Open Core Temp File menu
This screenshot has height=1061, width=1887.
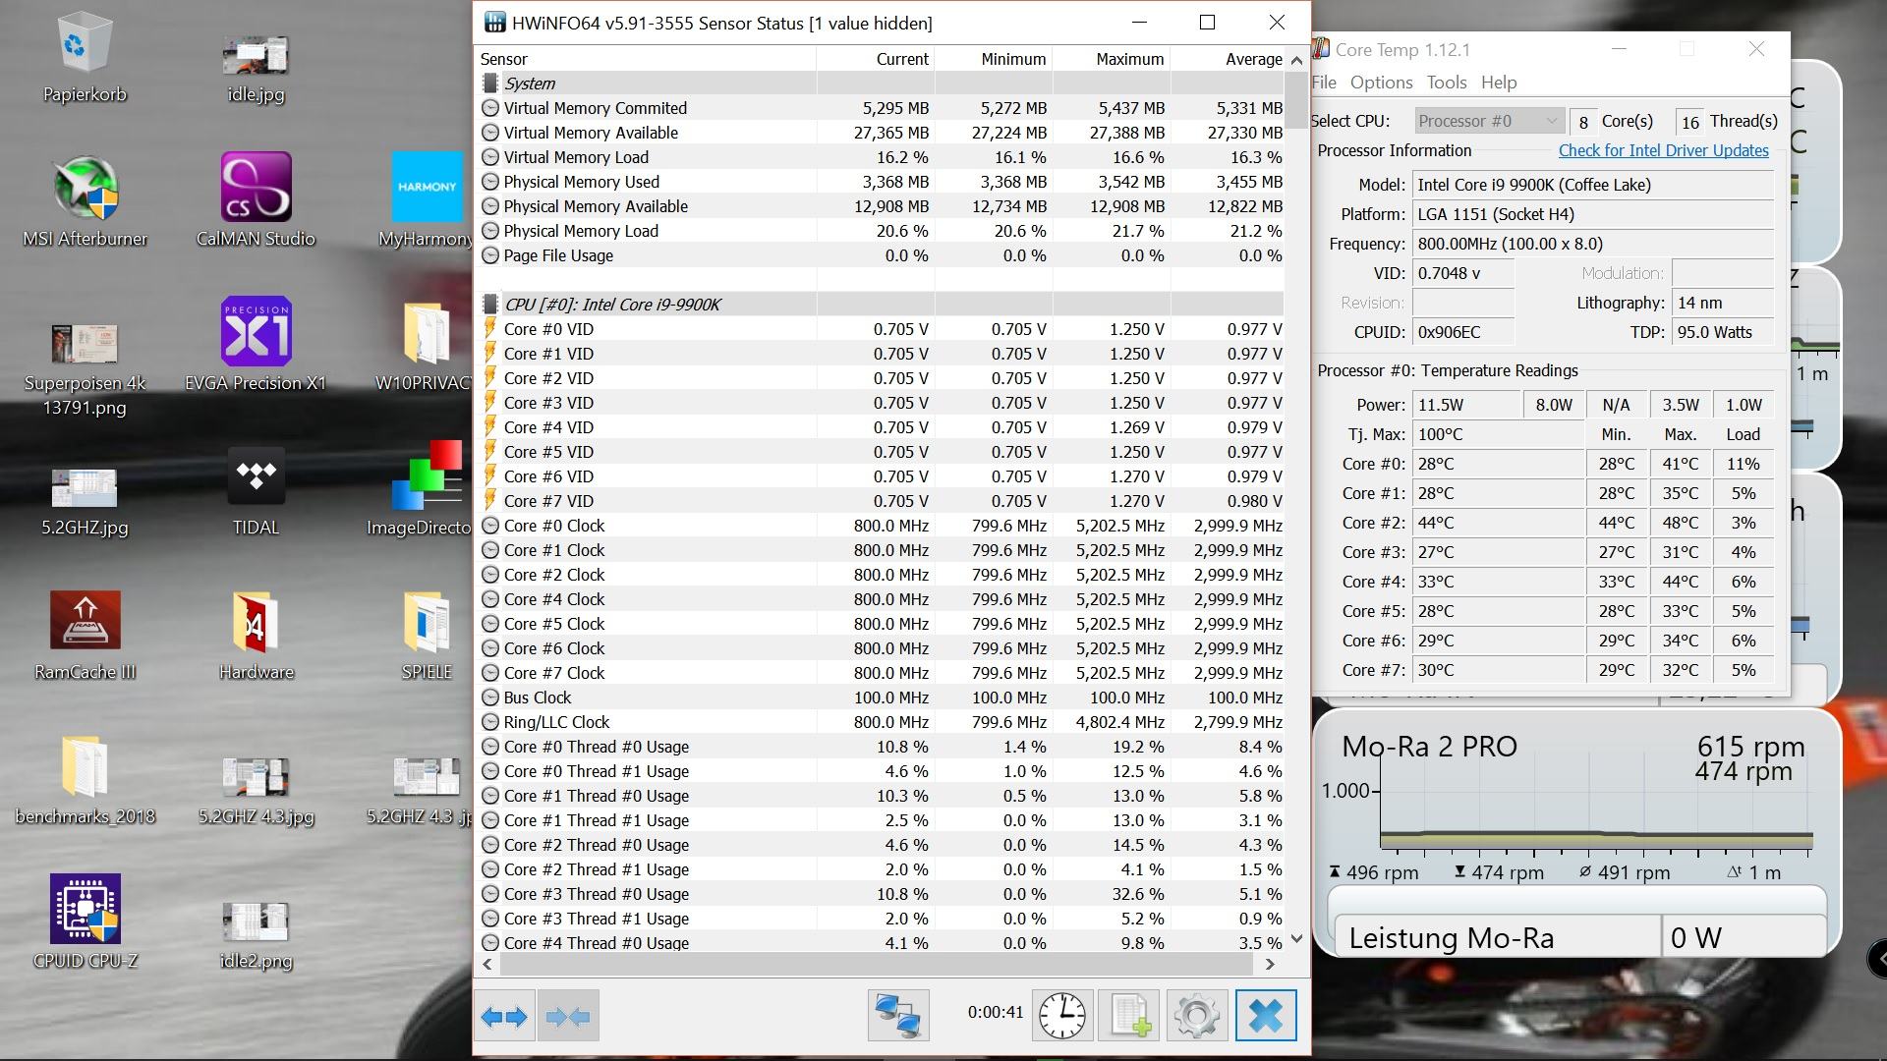[1323, 83]
